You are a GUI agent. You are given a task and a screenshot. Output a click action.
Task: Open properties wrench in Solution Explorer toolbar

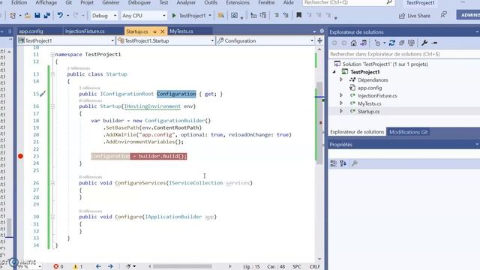click(424, 43)
